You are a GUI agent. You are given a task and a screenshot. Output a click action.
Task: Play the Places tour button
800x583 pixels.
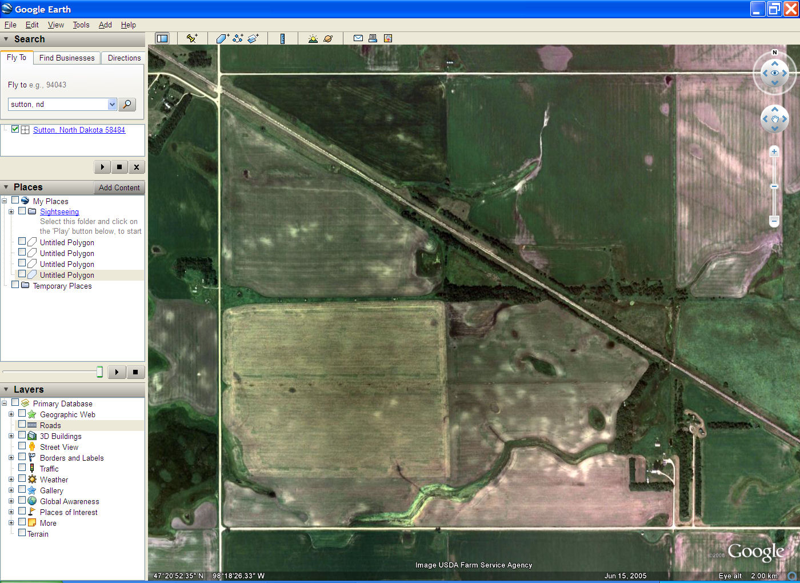click(117, 372)
